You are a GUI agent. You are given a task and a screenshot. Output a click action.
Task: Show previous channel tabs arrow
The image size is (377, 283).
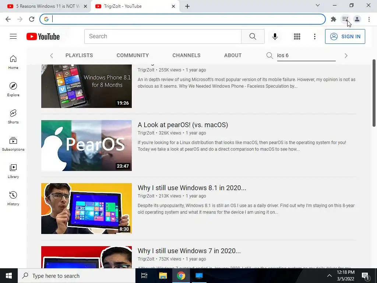(52, 56)
